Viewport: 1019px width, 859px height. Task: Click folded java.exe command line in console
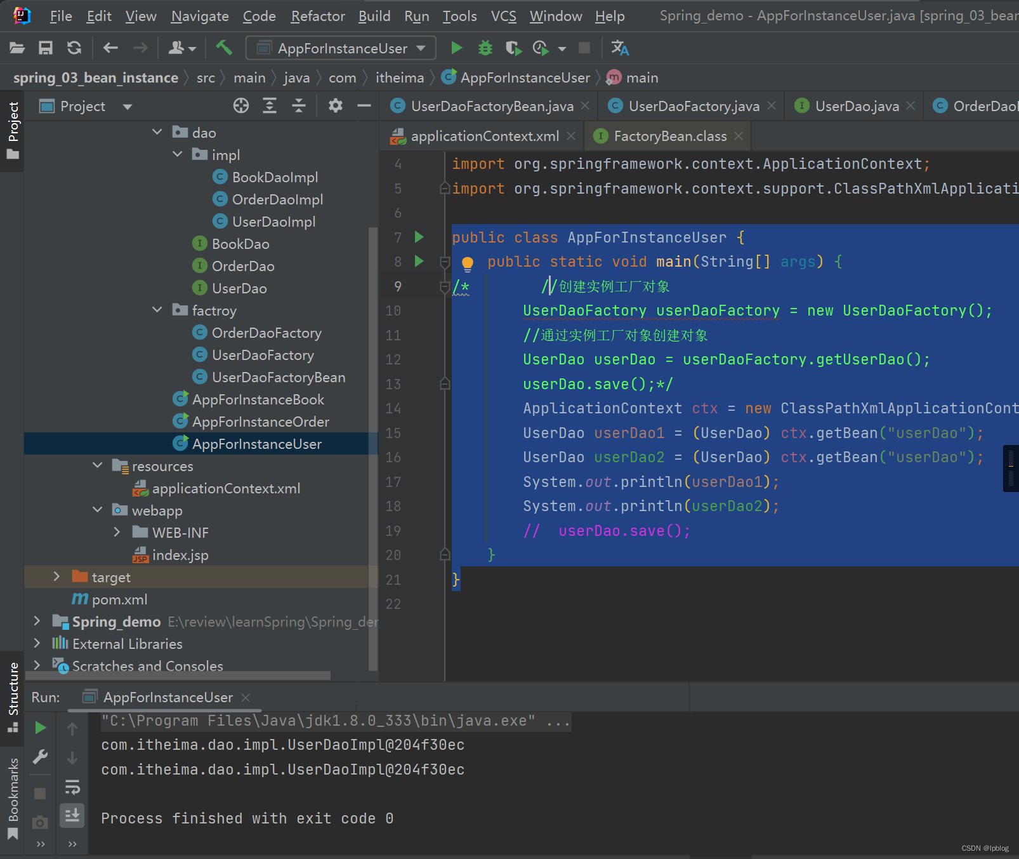336,721
